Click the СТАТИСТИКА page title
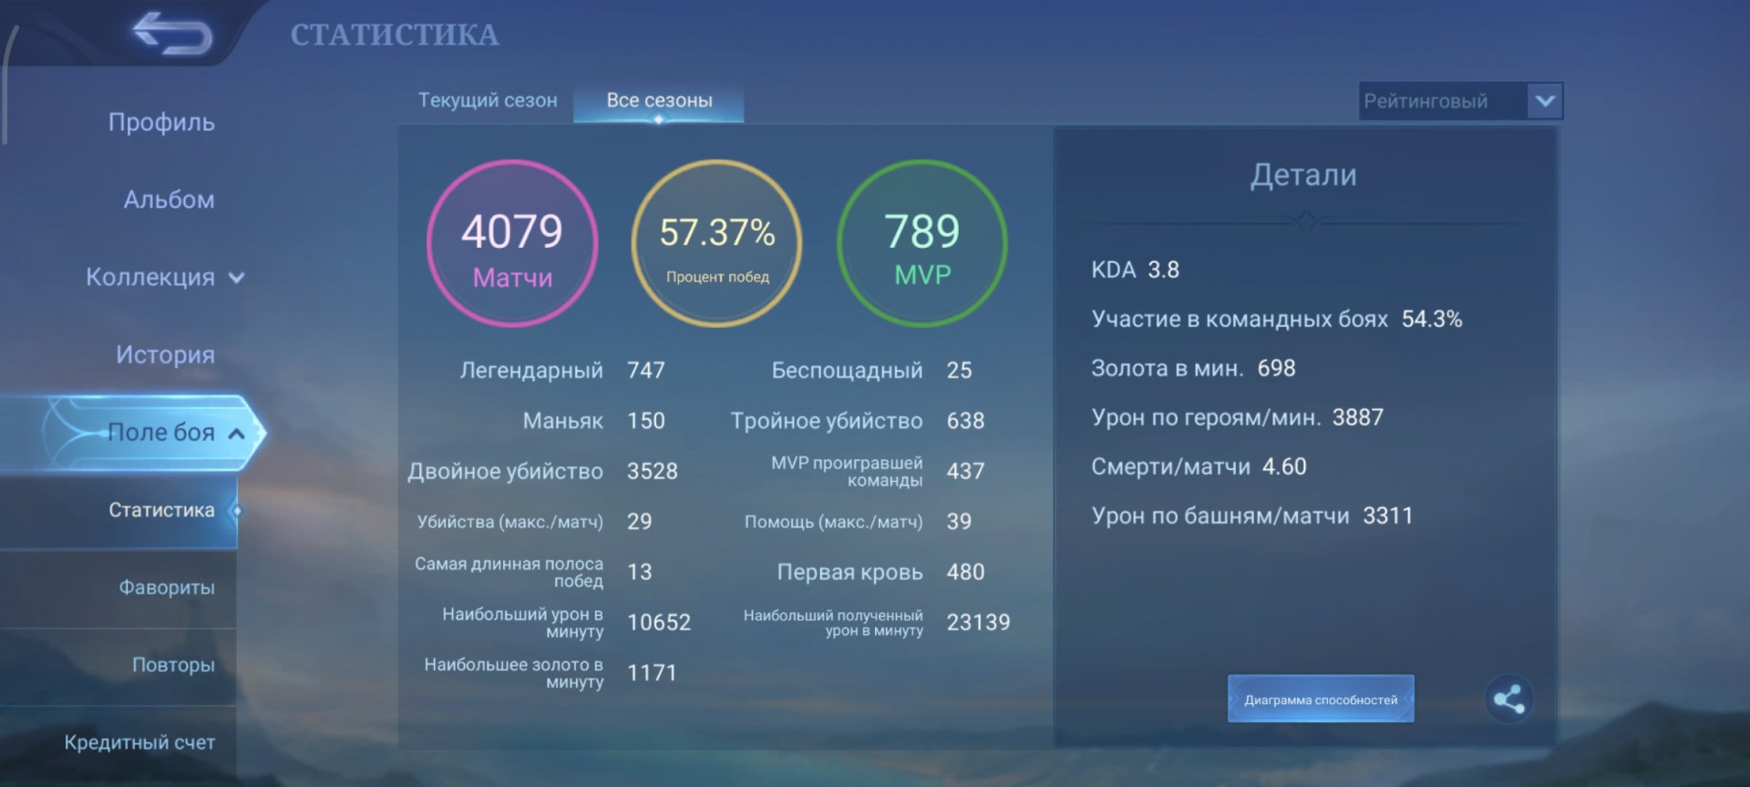 point(395,35)
